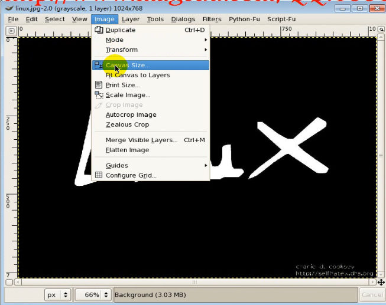Click the Canvas Size icon in the menu
Image resolution: width=386 pixels, height=305 pixels.
click(99, 65)
